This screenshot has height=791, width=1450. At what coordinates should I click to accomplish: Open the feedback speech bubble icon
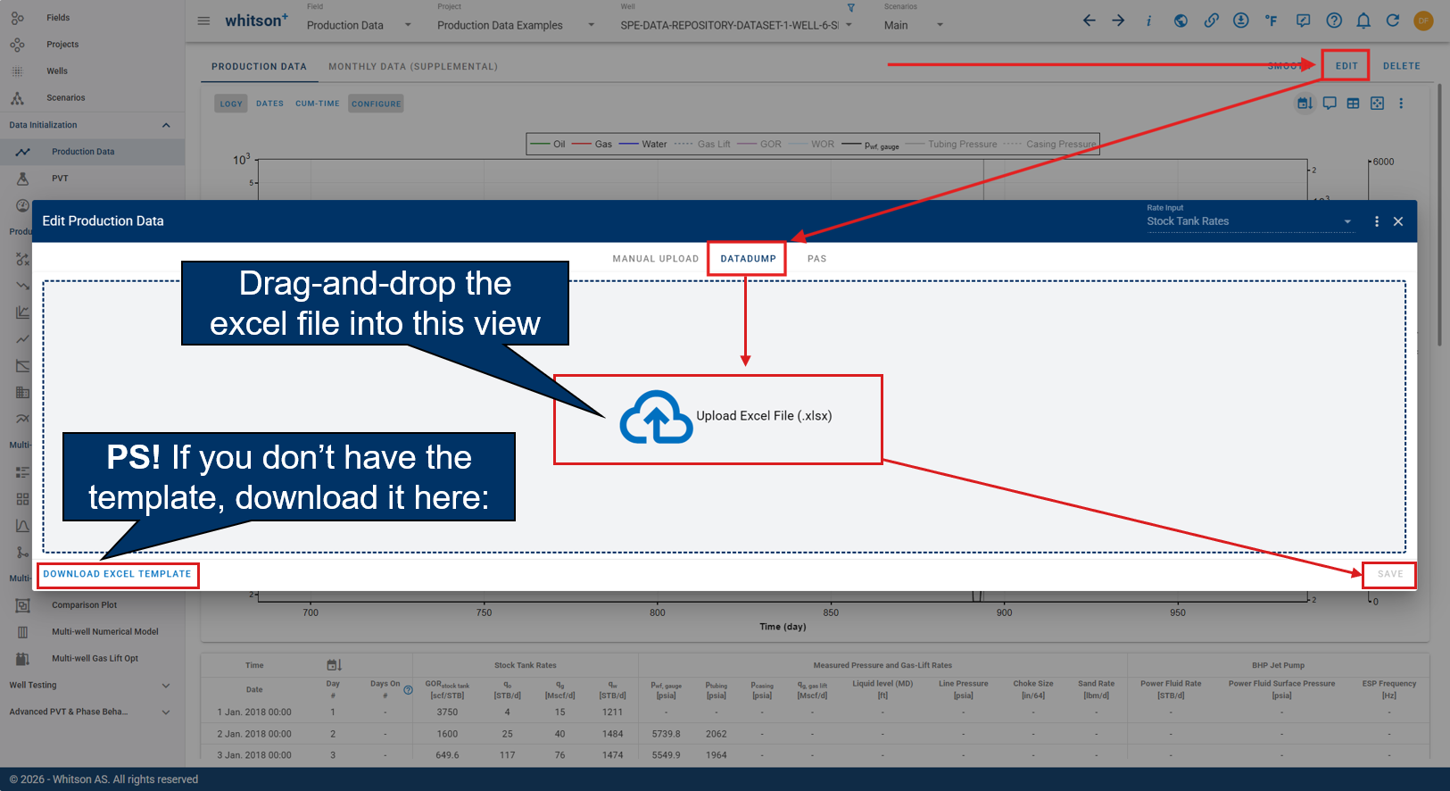tap(1304, 21)
